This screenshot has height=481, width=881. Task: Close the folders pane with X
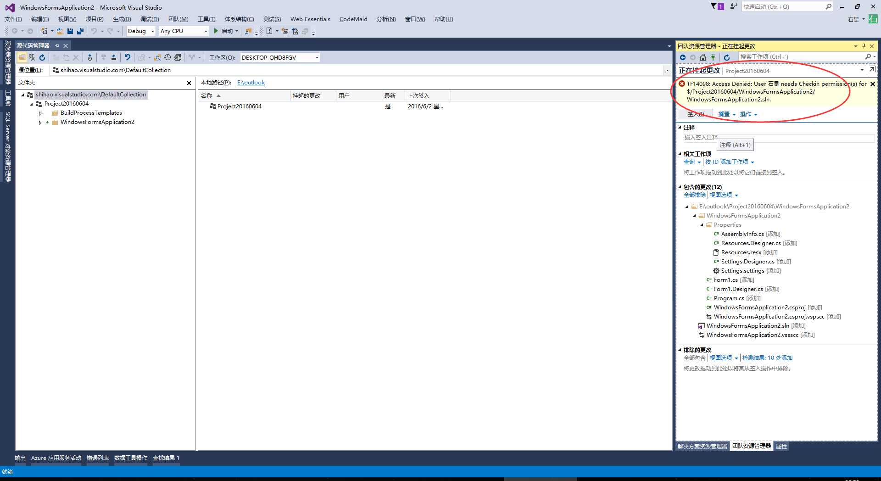coord(189,83)
